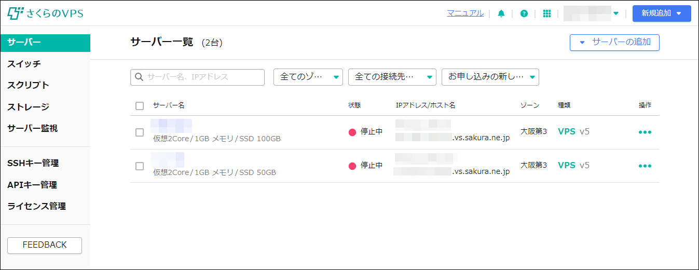Click the マニュアル link
Screen dimensions: 699x270
[x=465, y=13]
